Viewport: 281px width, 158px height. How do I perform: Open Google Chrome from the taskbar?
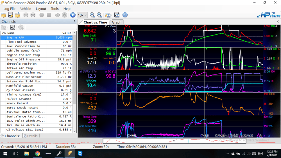(37, 154)
